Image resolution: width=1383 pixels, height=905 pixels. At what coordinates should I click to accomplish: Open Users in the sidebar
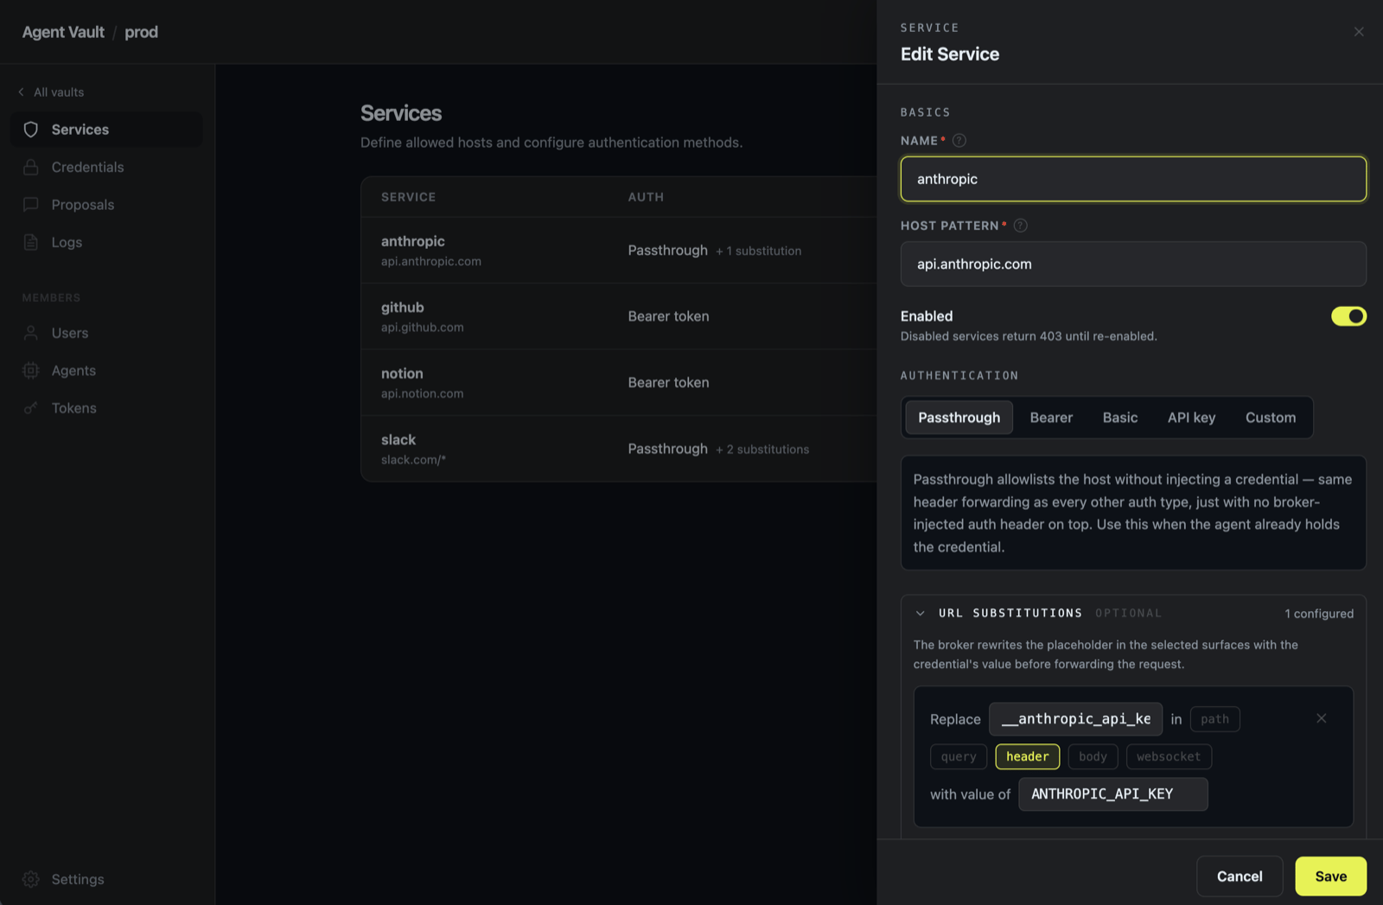pyautogui.click(x=106, y=333)
